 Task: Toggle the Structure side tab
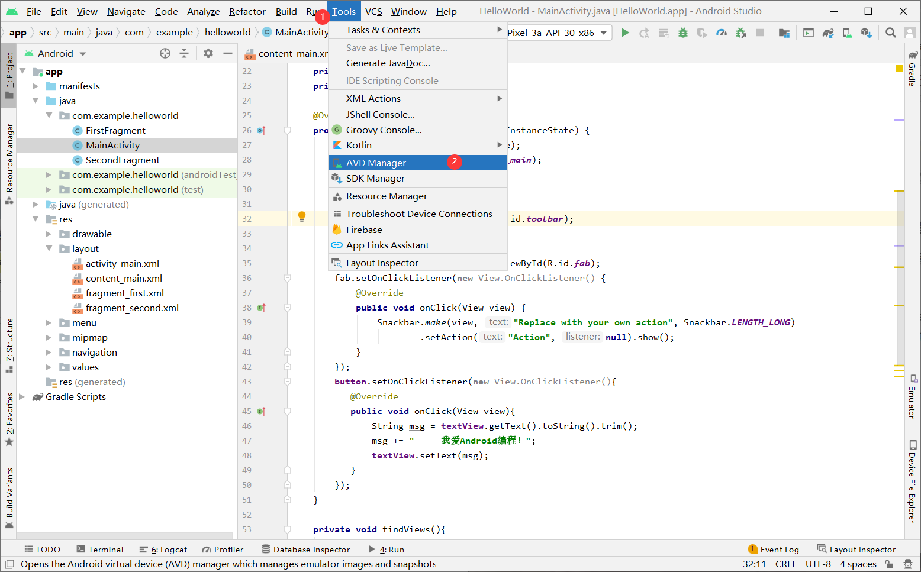coord(9,345)
